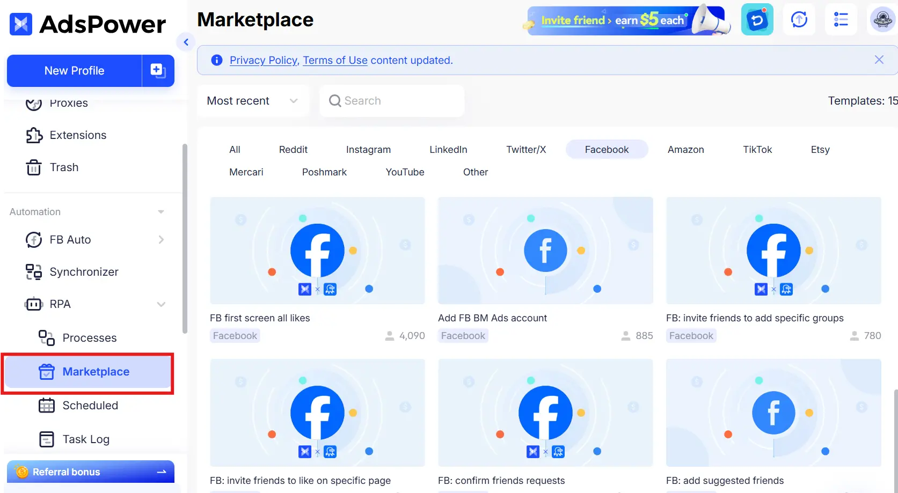Click the Synchronizer icon

point(34,272)
